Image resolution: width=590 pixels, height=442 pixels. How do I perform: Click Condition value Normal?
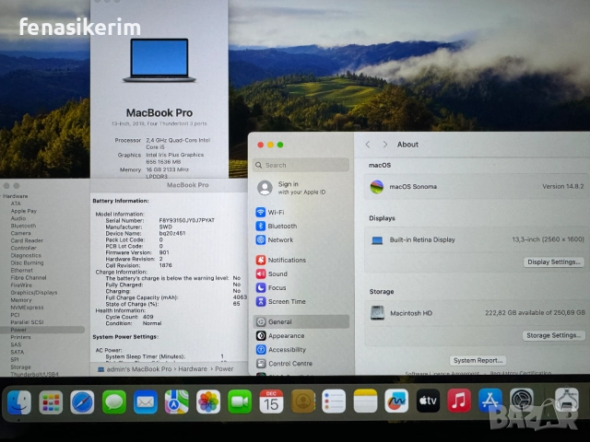(152, 323)
